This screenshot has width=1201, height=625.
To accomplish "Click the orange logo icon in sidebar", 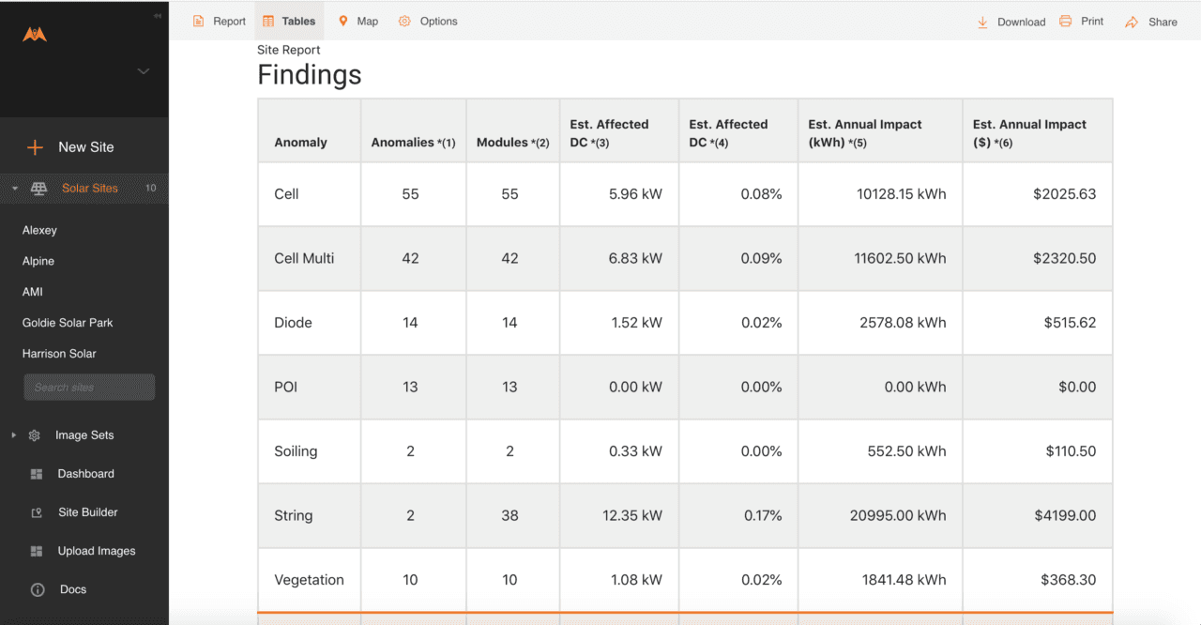I will pos(35,34).
